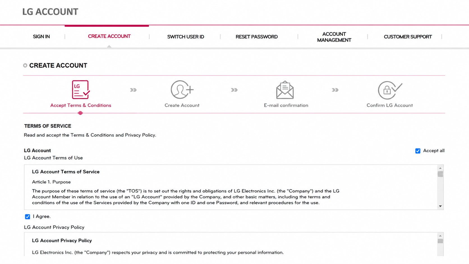Click the Privacy Policy scrollbar thumb
The image size is (469, 264).
[440, 241]
